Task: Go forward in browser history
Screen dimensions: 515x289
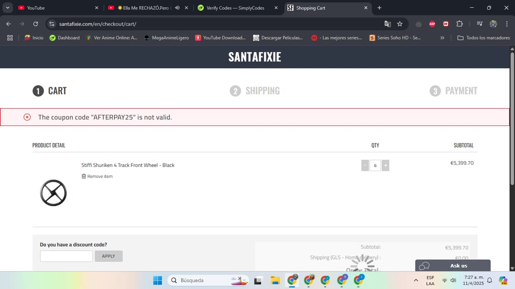Action: point(22,24)
